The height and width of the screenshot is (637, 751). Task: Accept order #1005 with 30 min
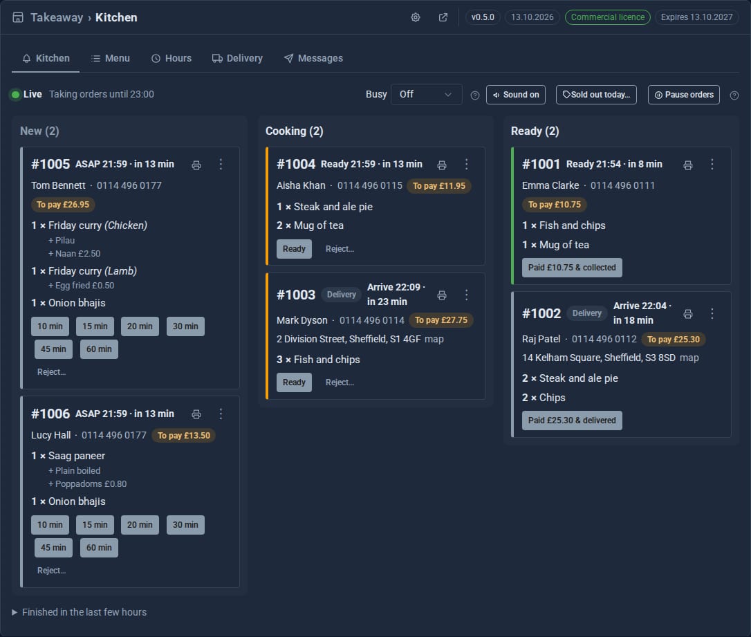coord(185,326)
